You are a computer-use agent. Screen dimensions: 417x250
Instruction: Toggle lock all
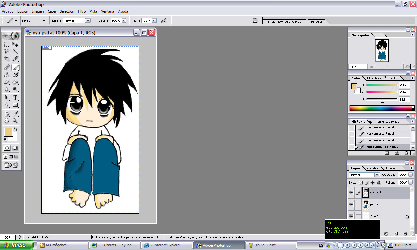pyautogui.click(x=379, y=183)
